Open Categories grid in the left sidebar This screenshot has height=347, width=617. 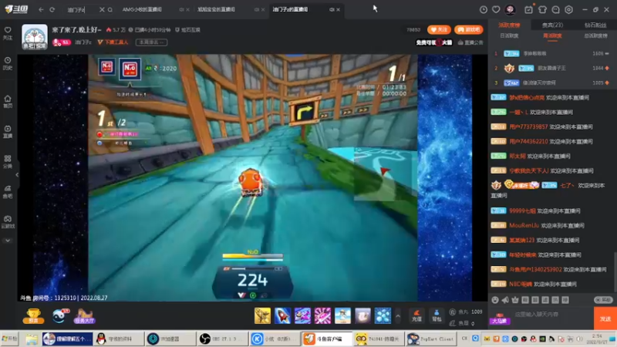click(8, 161)
